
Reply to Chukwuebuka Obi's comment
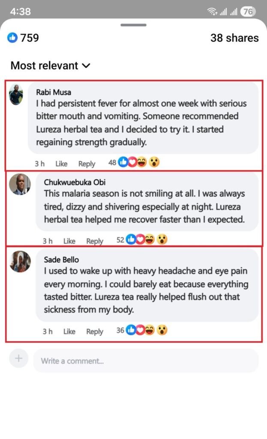(x=95, y=241)
